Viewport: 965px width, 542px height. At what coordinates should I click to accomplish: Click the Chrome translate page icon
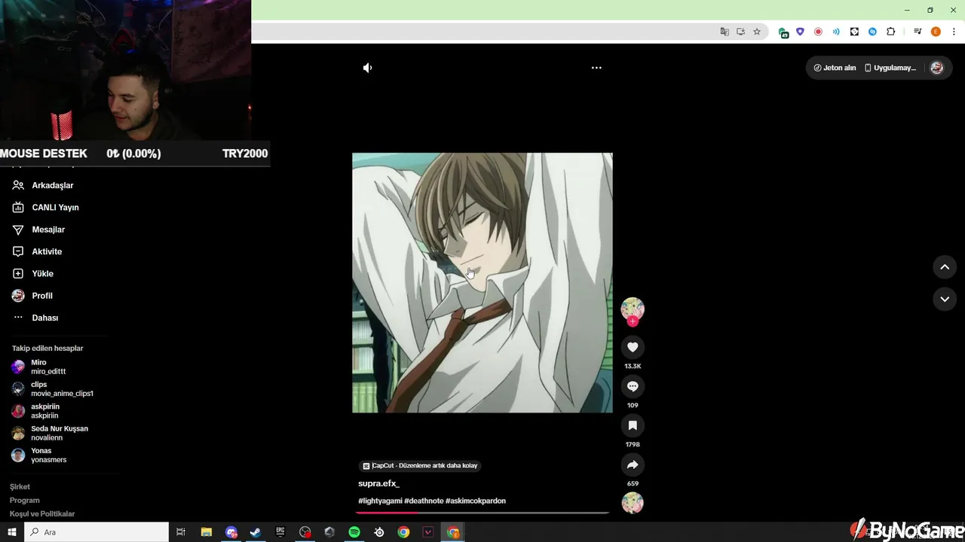click(725, 32)
